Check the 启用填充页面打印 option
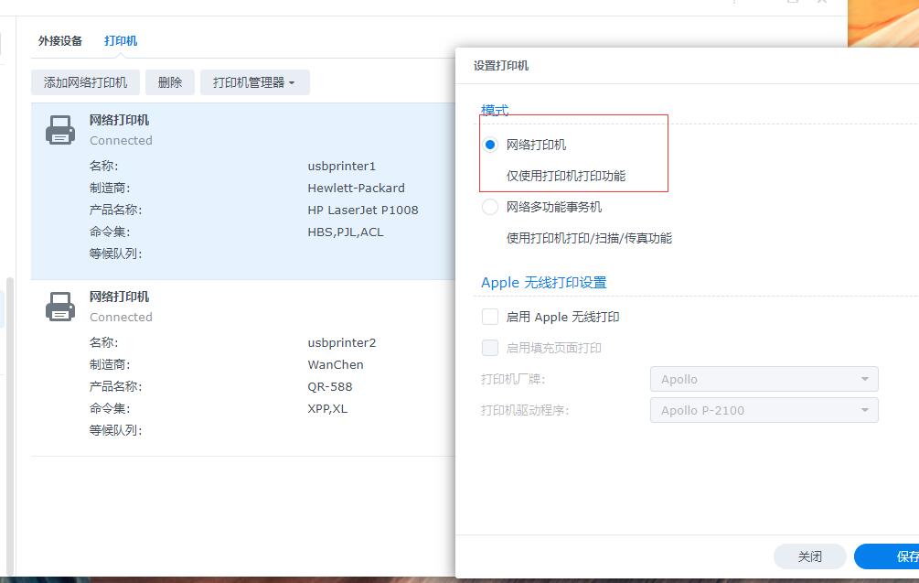This screenshot has width=919, height=583. tap(490, 347)
